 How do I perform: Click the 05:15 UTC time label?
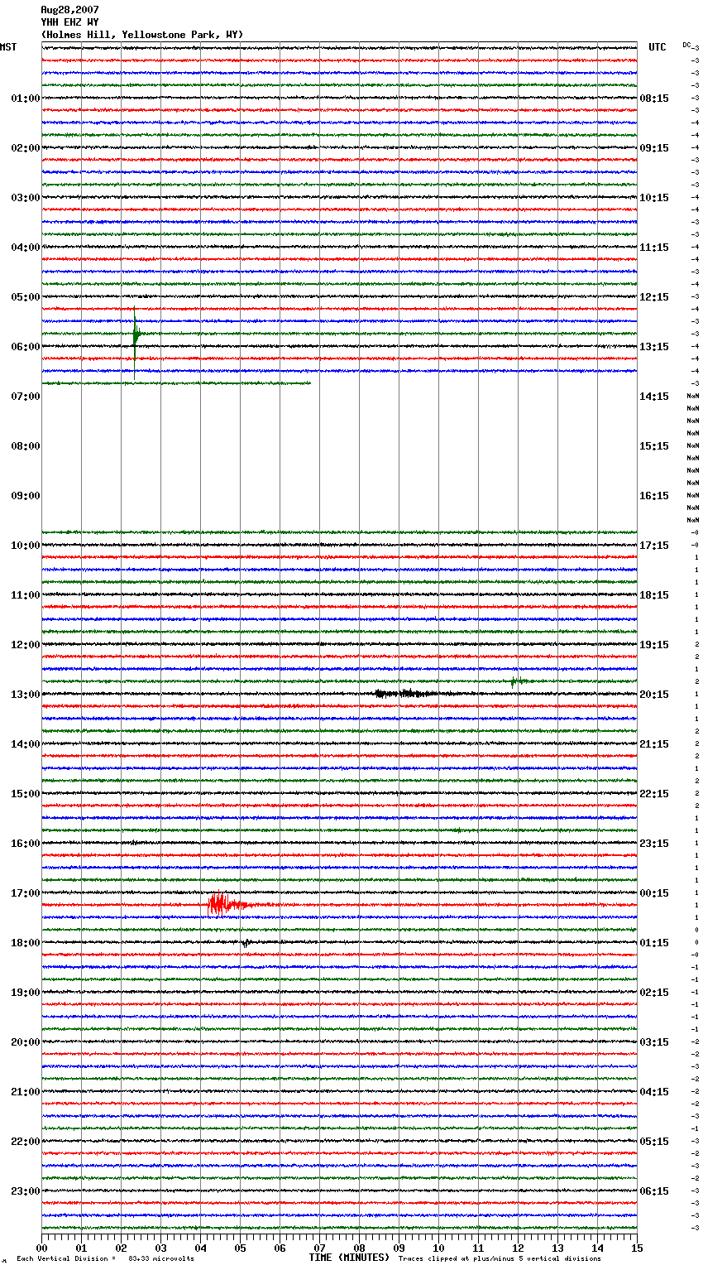click(x=654, y=1142)
